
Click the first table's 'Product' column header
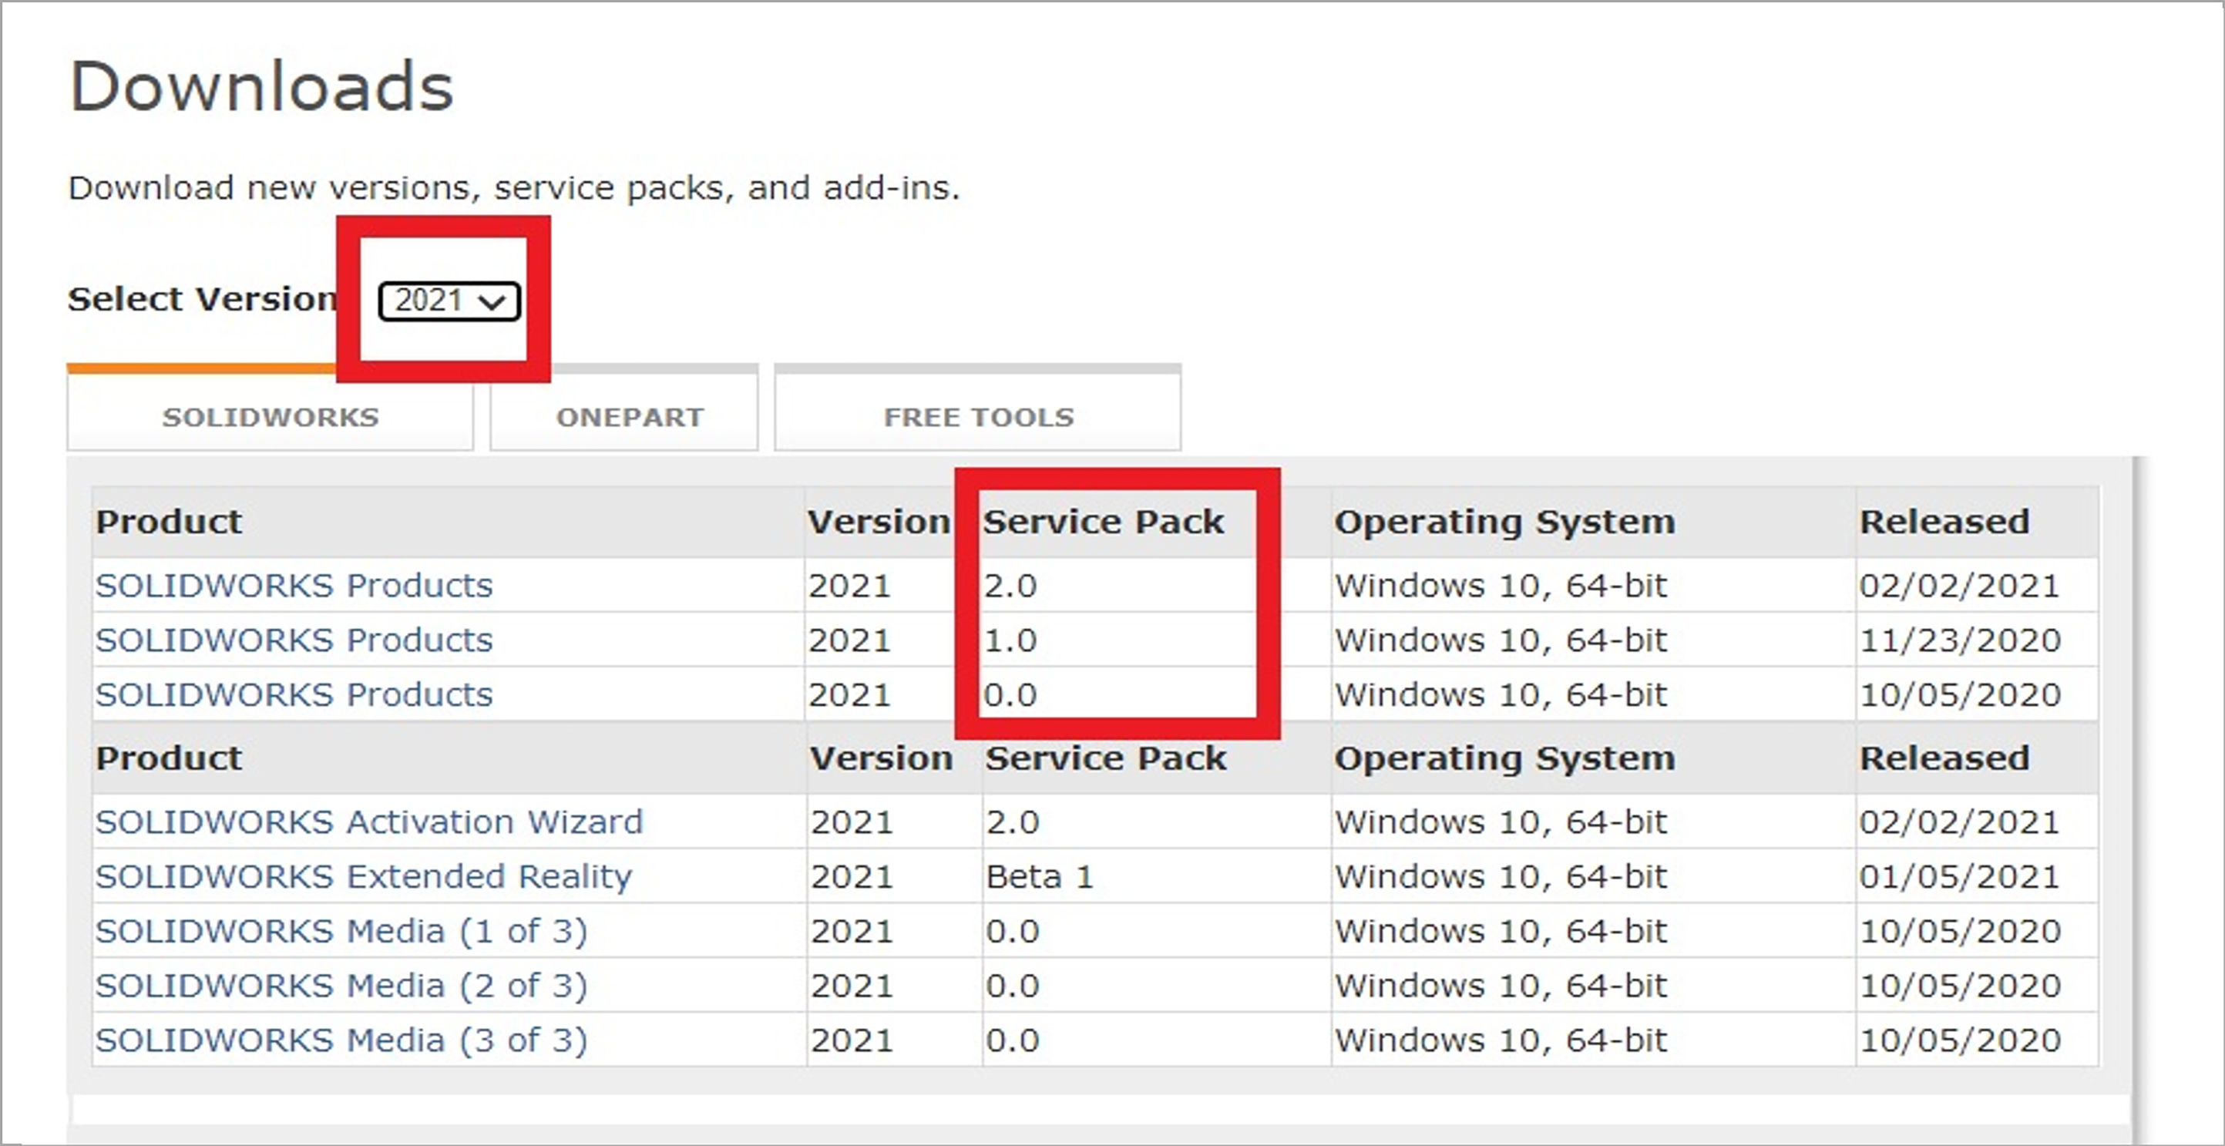tap(169, 522)
